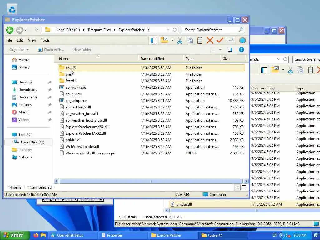Toggle navigation pane icon in ExplorerPatcher toolbar
The width and height of the screenshot is (320, 240).
(154, 40)
